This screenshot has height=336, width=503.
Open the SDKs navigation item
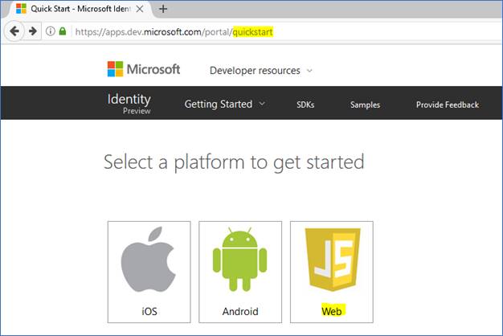point(306,104)
